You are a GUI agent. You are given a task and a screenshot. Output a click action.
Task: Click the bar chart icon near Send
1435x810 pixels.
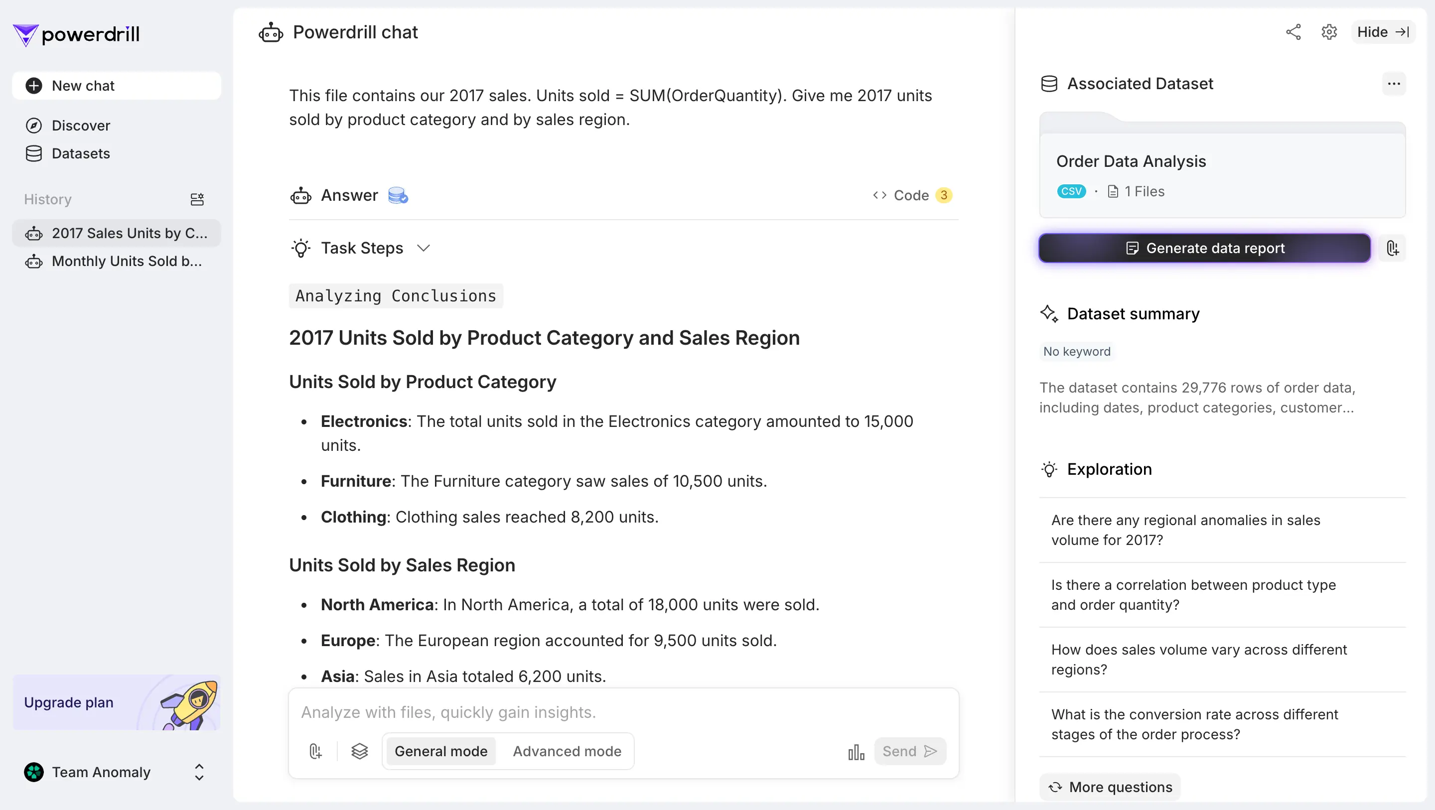[x=856, y=752]
